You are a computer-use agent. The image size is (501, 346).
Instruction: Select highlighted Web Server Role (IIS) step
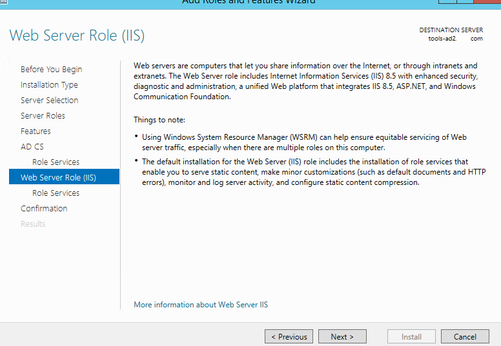pos(64,177)
